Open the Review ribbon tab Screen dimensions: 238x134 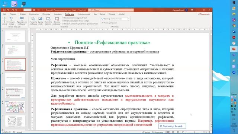pos(84,14)
